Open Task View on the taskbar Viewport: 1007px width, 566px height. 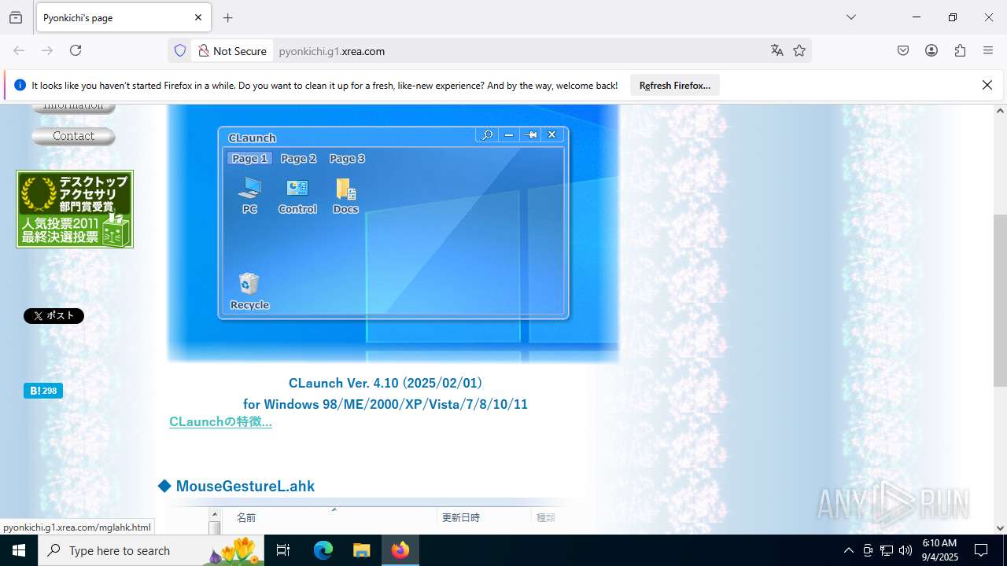283,550
